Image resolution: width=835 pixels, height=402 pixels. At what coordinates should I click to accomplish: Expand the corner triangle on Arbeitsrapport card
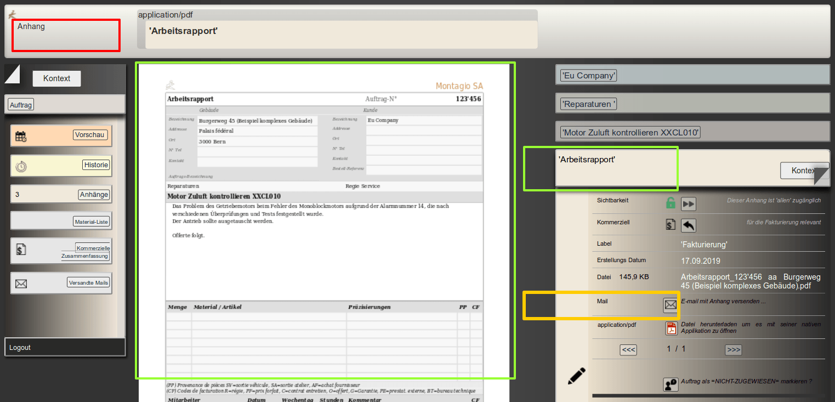[822, 176]
